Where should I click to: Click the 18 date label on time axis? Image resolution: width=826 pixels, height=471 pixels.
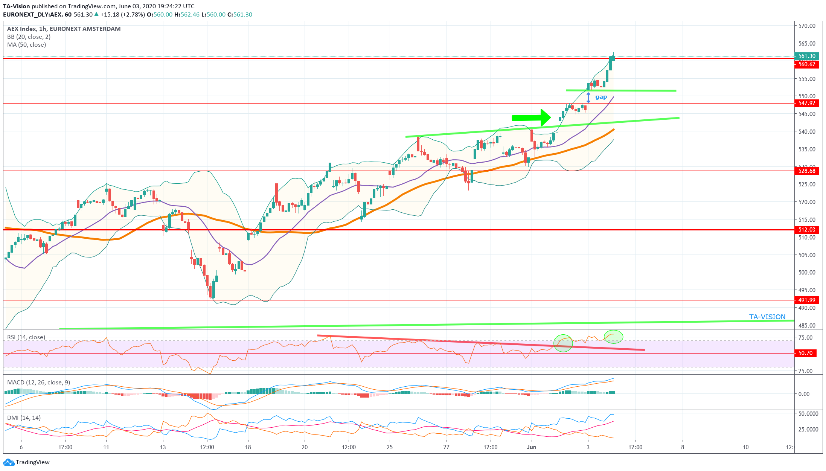248,447
